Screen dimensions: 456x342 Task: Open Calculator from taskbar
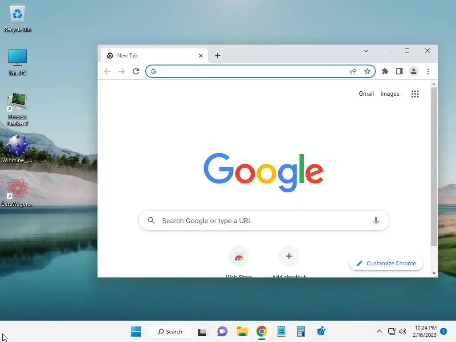pyautogui.click(x=301, y=331)
